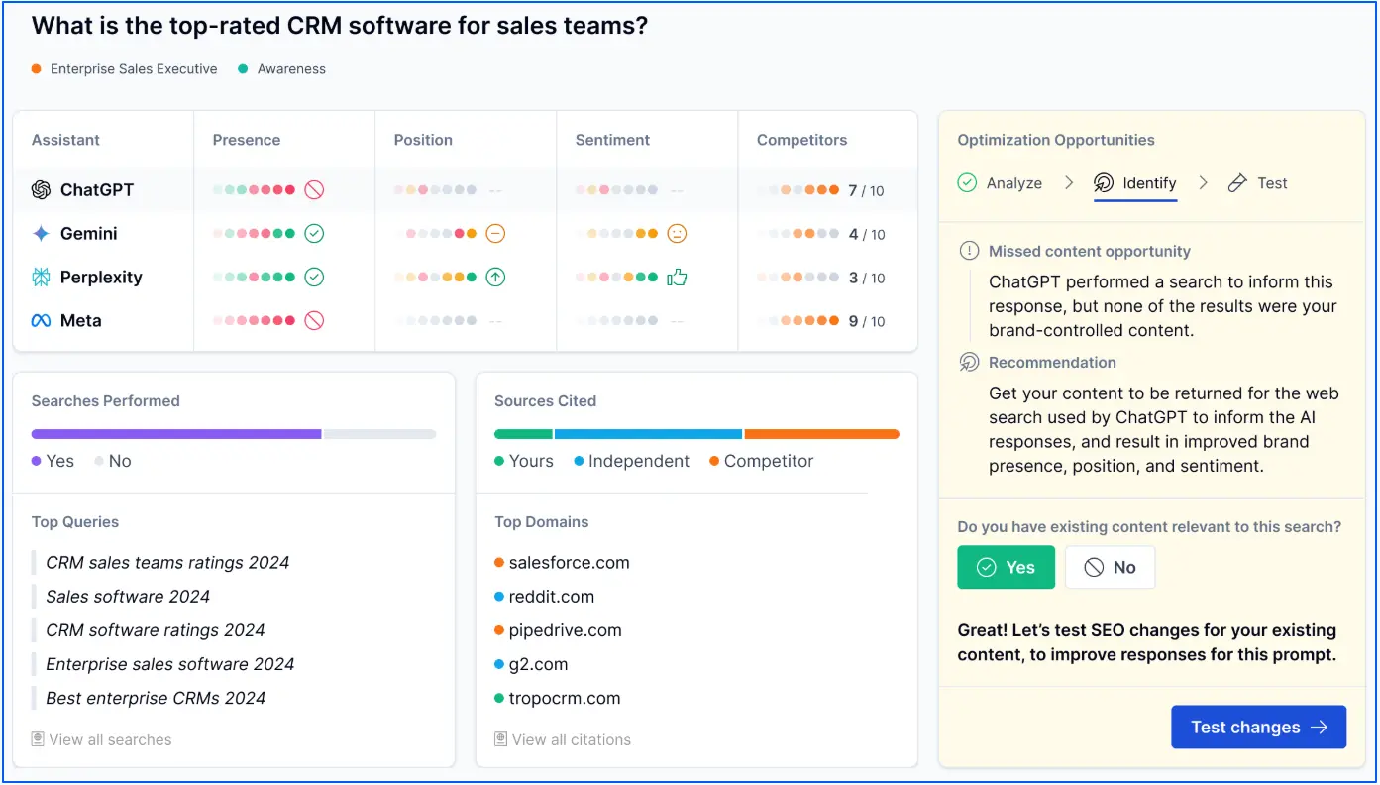Open the View all searches link
Screen dimensions: 1380x785
pyautogui.click(x=102, y=739)
